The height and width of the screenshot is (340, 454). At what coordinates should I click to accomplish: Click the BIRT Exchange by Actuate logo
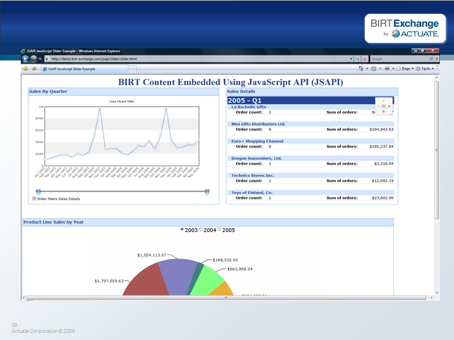pos(405,28)
